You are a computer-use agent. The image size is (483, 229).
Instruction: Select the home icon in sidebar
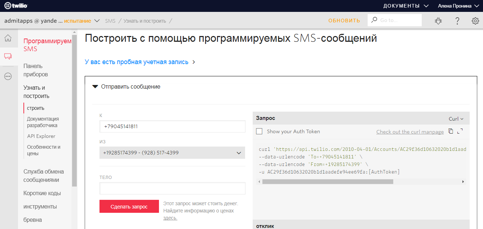click(8, 37)
